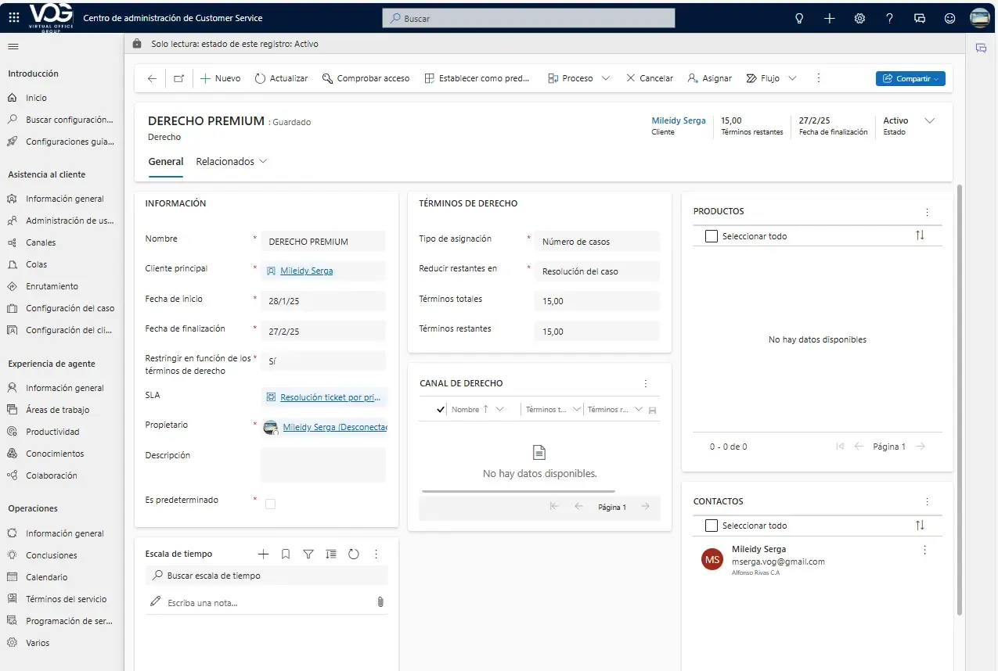This screenshot has height=671, width=998.
Task: Refresh the Escala de tiempo timeline
Action: coord(353,554)
